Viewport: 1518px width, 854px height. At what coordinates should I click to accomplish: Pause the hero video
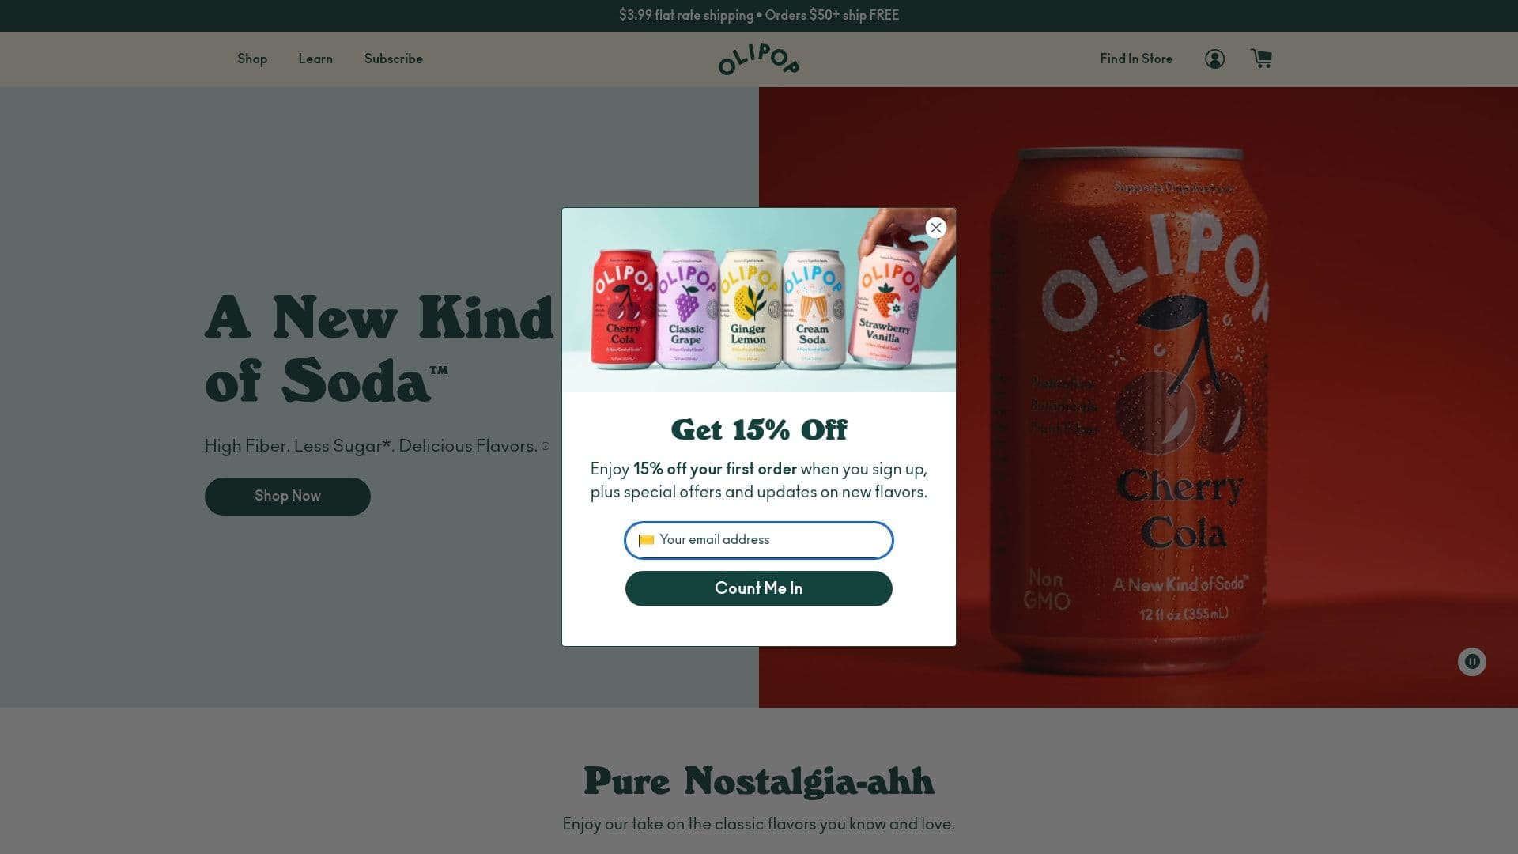tap(1472, 662)
